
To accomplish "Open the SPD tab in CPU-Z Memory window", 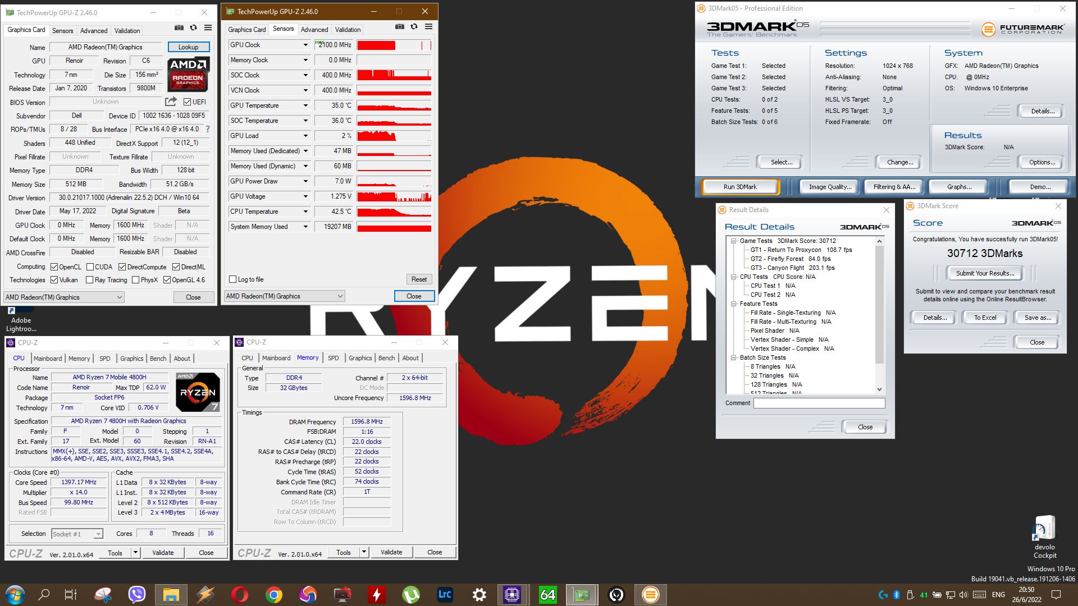I will pyautogui.click(x=333, y=357).
